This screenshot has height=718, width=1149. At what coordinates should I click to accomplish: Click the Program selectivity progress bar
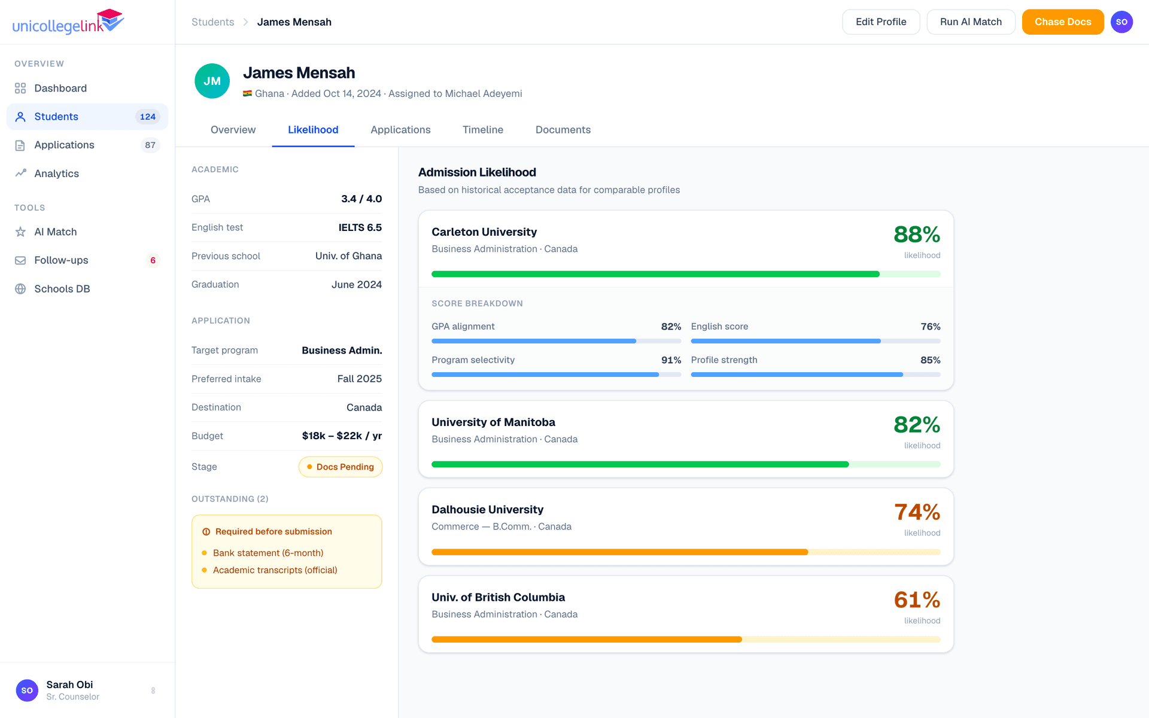[x=557, y=375]
